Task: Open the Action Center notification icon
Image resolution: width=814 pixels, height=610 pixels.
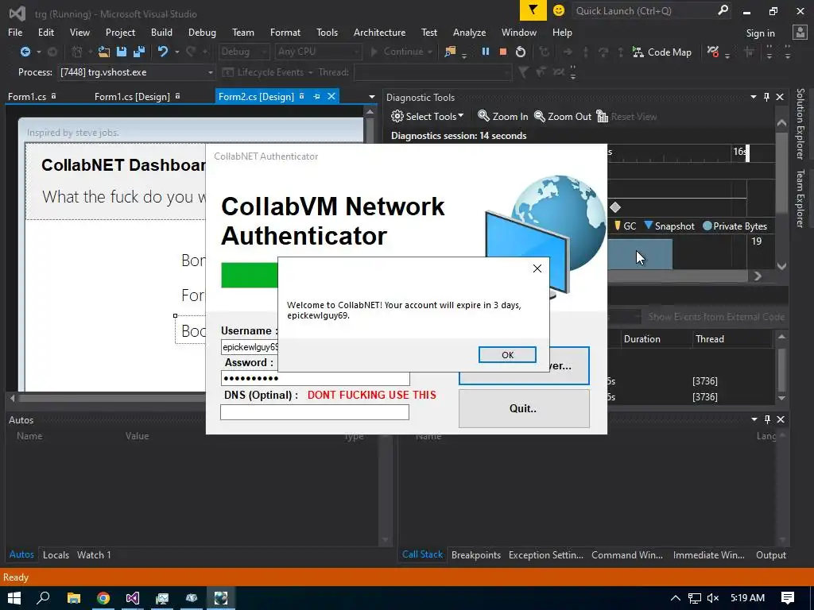Action: [788, 598]
